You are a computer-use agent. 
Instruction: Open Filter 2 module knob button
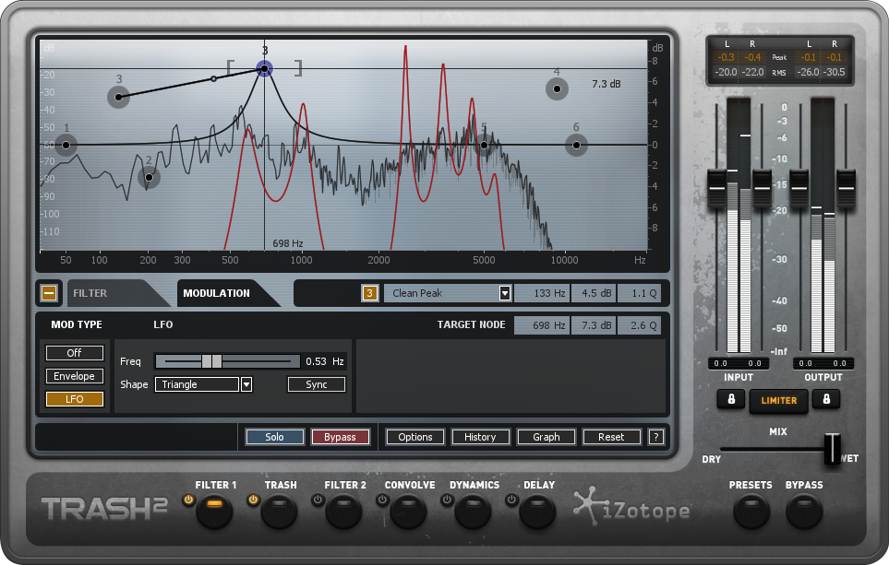[343, 512]
